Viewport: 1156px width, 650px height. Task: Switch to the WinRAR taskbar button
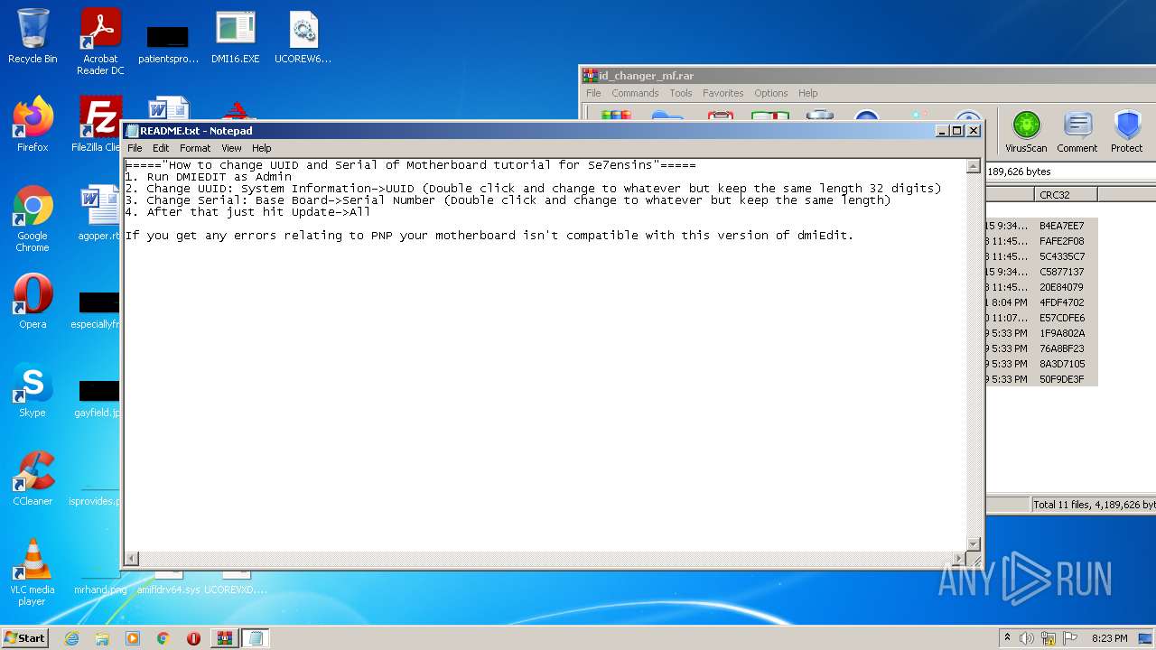[225, 638]
